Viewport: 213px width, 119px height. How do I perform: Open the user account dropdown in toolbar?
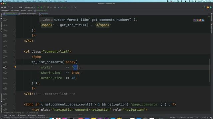(x=20, y=7)
